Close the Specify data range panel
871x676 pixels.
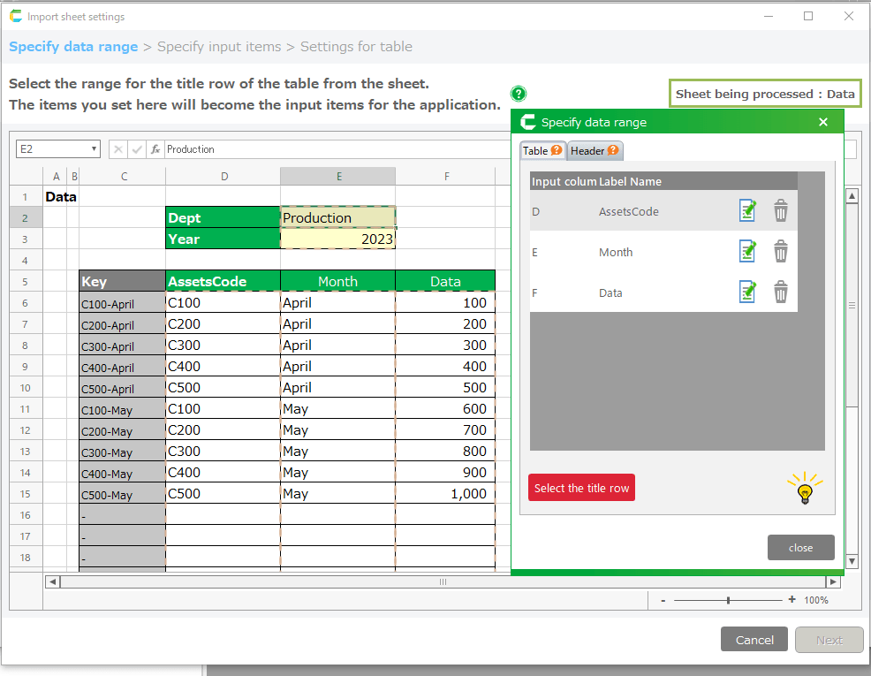click(823, 122)
